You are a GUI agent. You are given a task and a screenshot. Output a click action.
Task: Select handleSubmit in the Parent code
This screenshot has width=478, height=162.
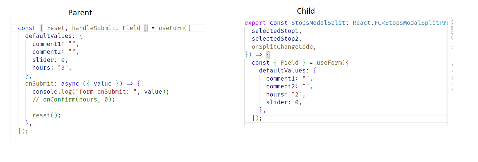tap(93, 28)
